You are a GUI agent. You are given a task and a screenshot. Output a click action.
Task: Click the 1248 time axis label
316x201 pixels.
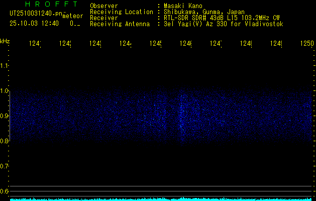[x=246, y=44]
